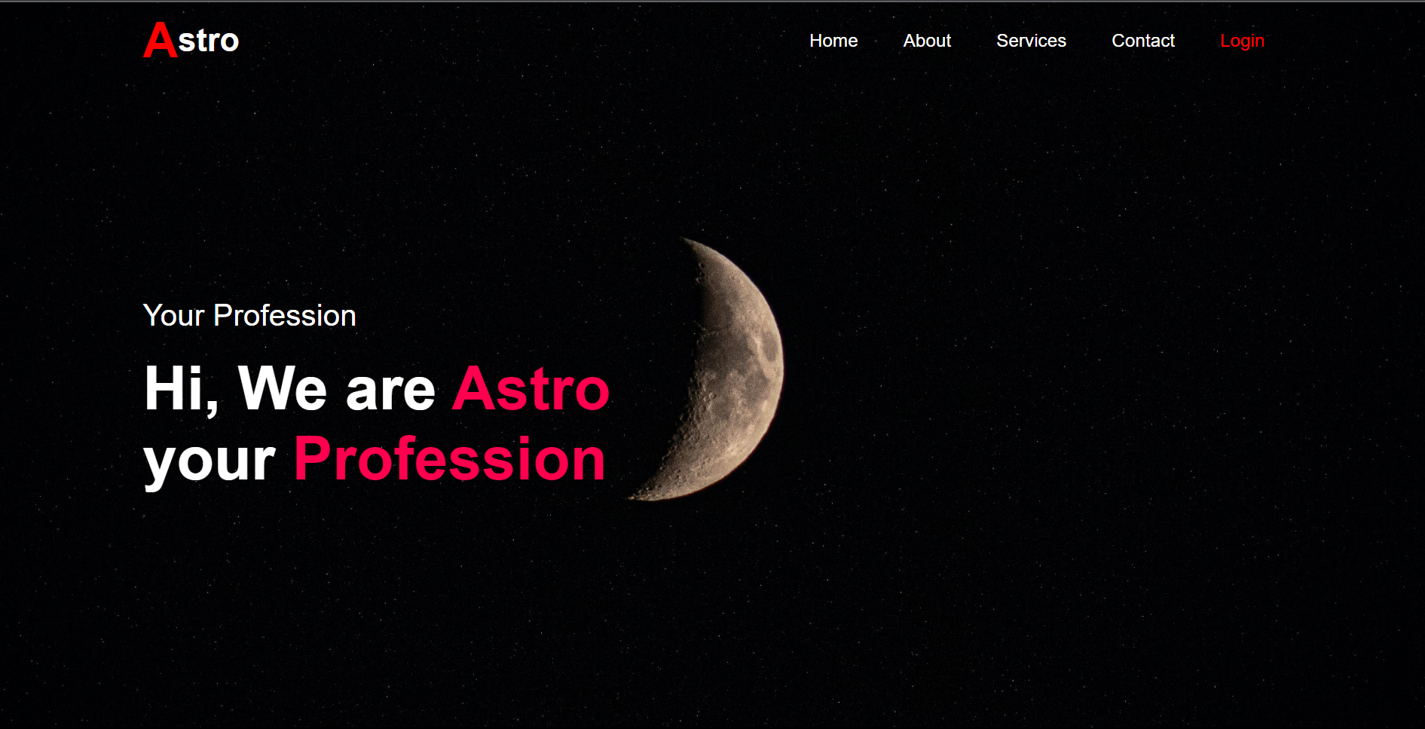The width and height of the screenshot is (1425, 729).
Task: Click the "Hi," word in the headline
Action: coord(181,389)
